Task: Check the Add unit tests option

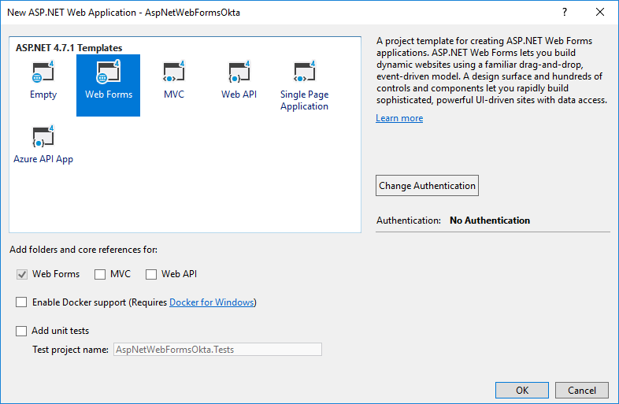Action: click(21, 332)
